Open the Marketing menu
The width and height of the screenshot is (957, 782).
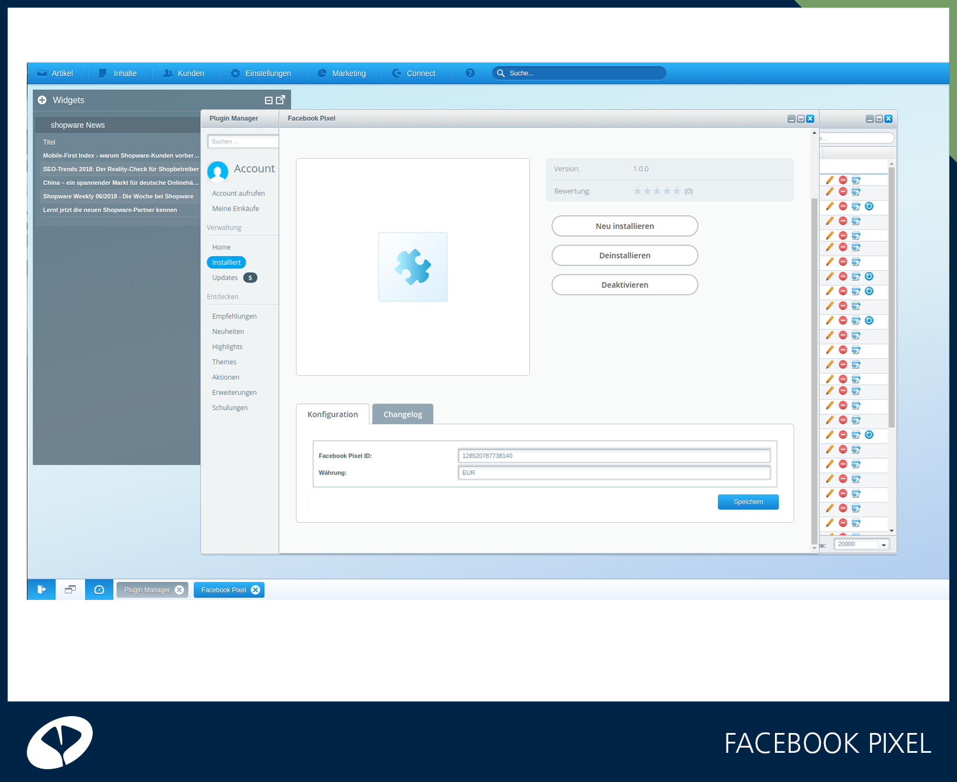click(341, 73)
